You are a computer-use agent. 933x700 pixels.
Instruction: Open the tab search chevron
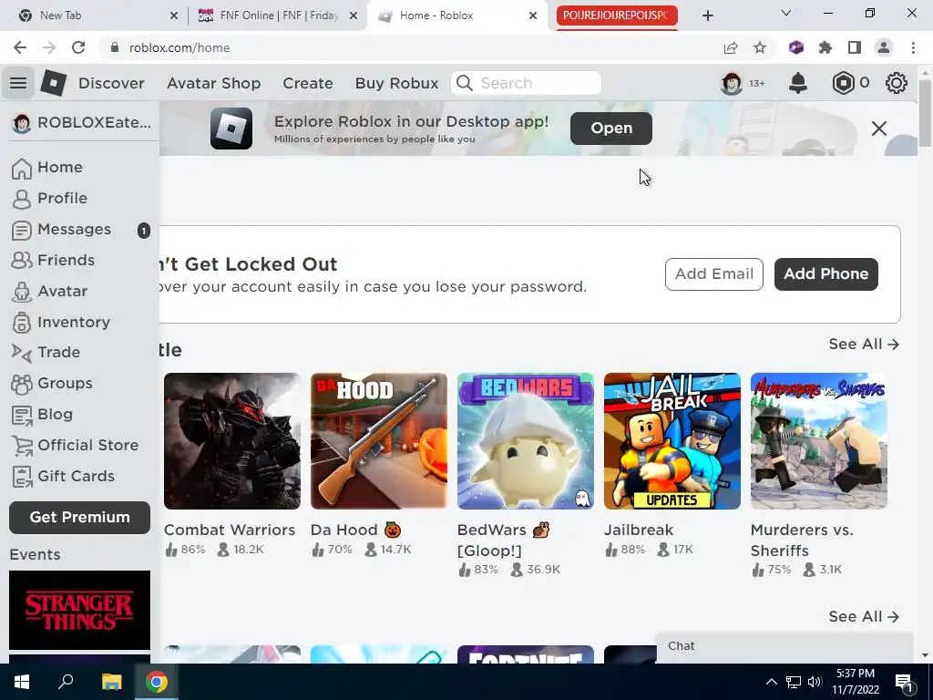[x=786, y=13]
